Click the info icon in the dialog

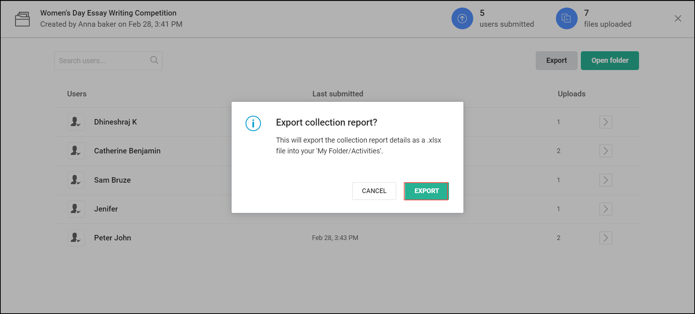253,123
